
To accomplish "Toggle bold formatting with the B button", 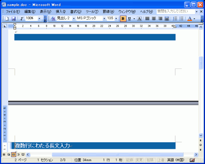I will (123, 18).
